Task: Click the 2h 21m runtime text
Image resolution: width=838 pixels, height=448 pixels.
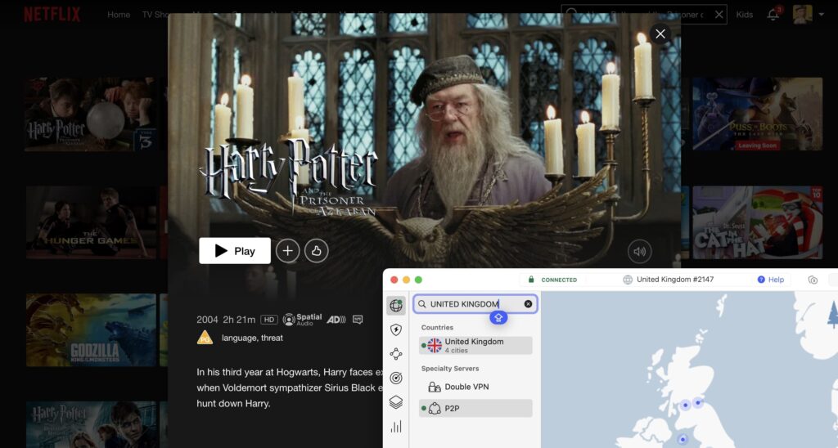Action: point(239,320)
